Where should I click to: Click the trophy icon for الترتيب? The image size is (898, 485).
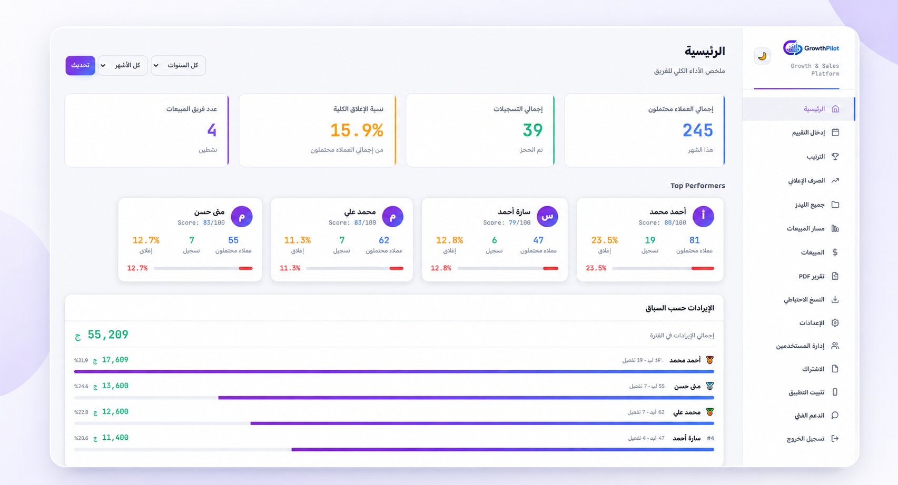point(835,157)
